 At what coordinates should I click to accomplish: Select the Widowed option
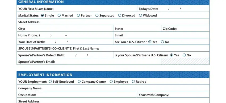(141, 15)
